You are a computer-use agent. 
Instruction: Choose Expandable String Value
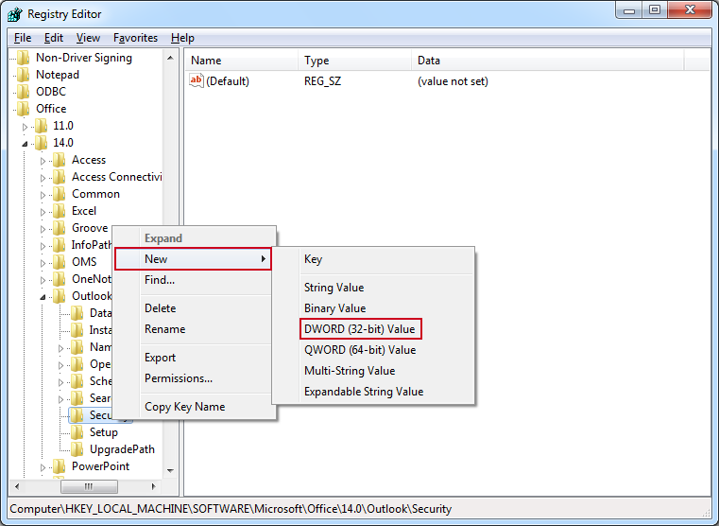364,392
